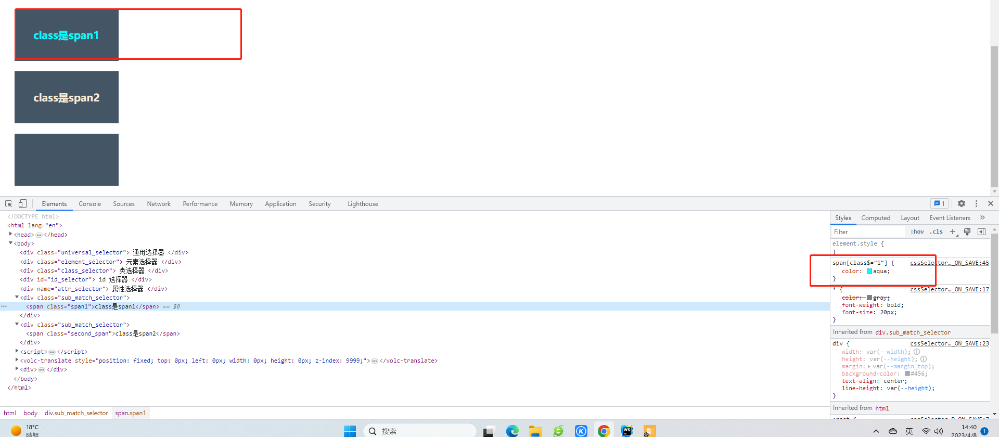Open the Network tab
Viewport: 999px width, 437px height.
[159, 204]
